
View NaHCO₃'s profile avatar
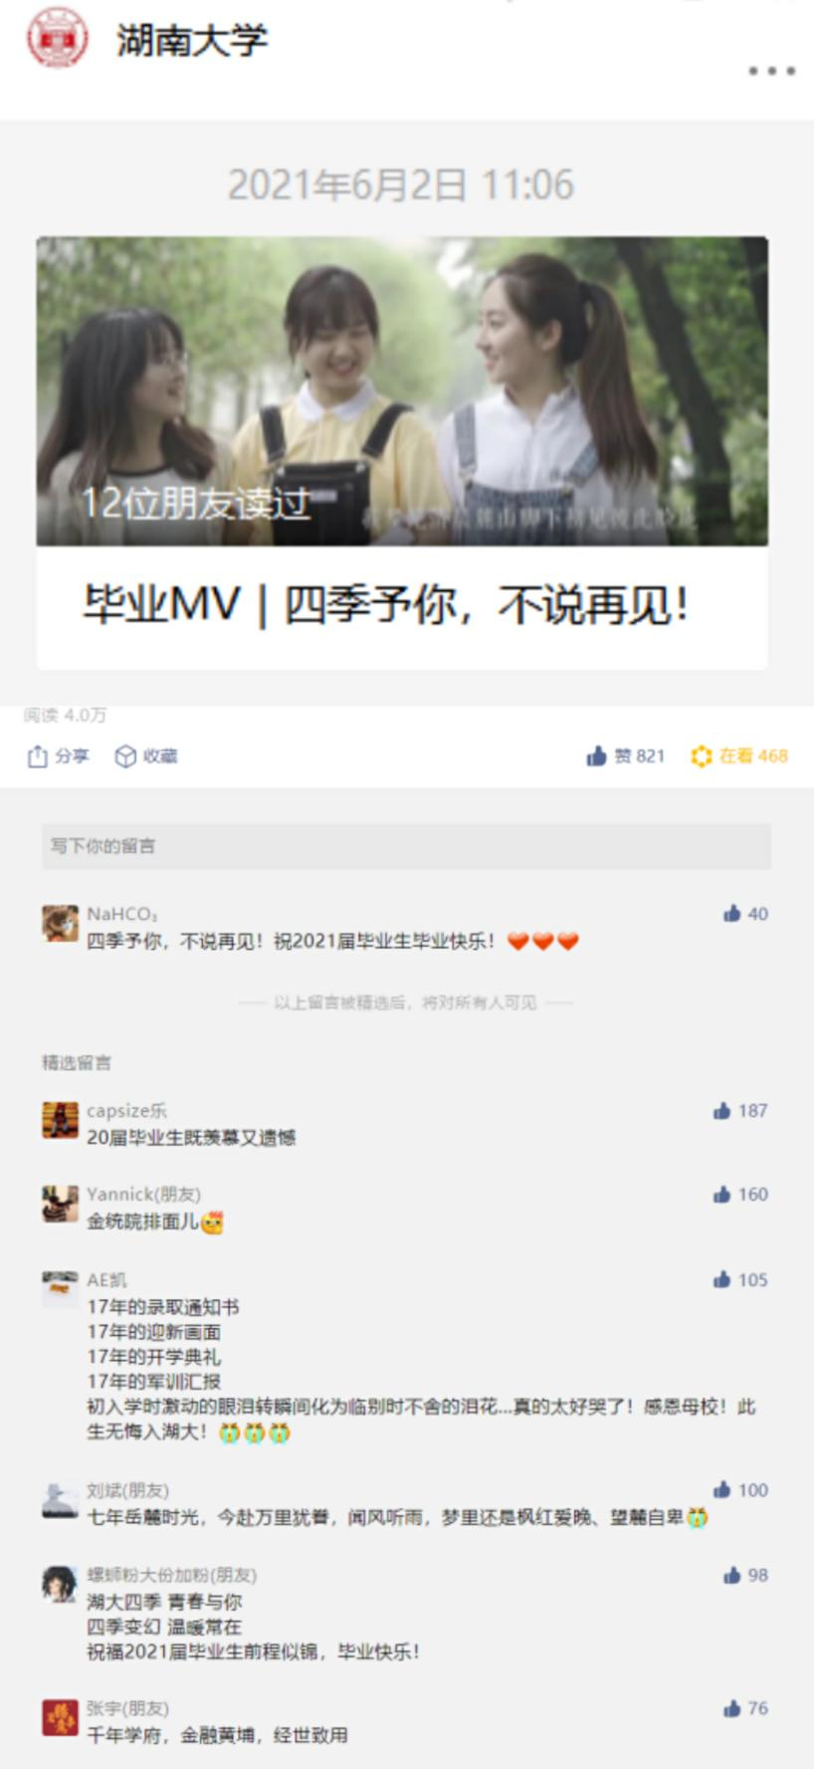[60, 923]
